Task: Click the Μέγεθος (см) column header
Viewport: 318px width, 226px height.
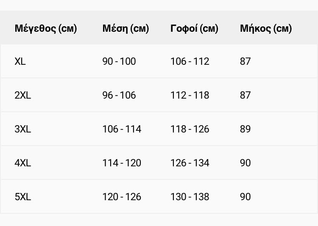Action: (x=46, y=29)
